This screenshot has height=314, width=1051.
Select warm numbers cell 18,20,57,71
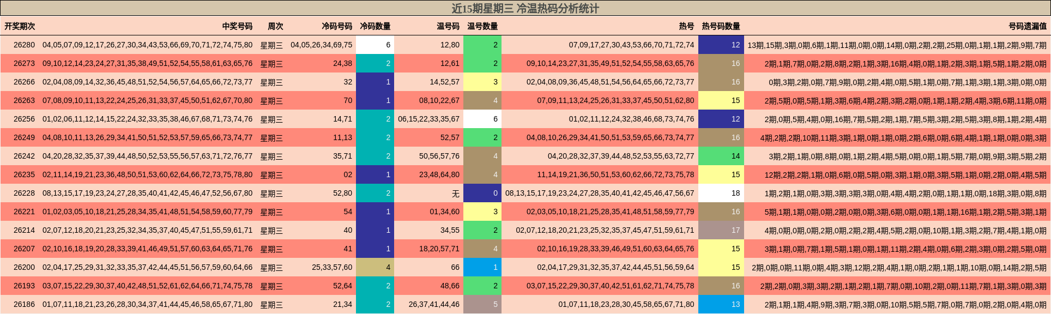coord(439,249)
